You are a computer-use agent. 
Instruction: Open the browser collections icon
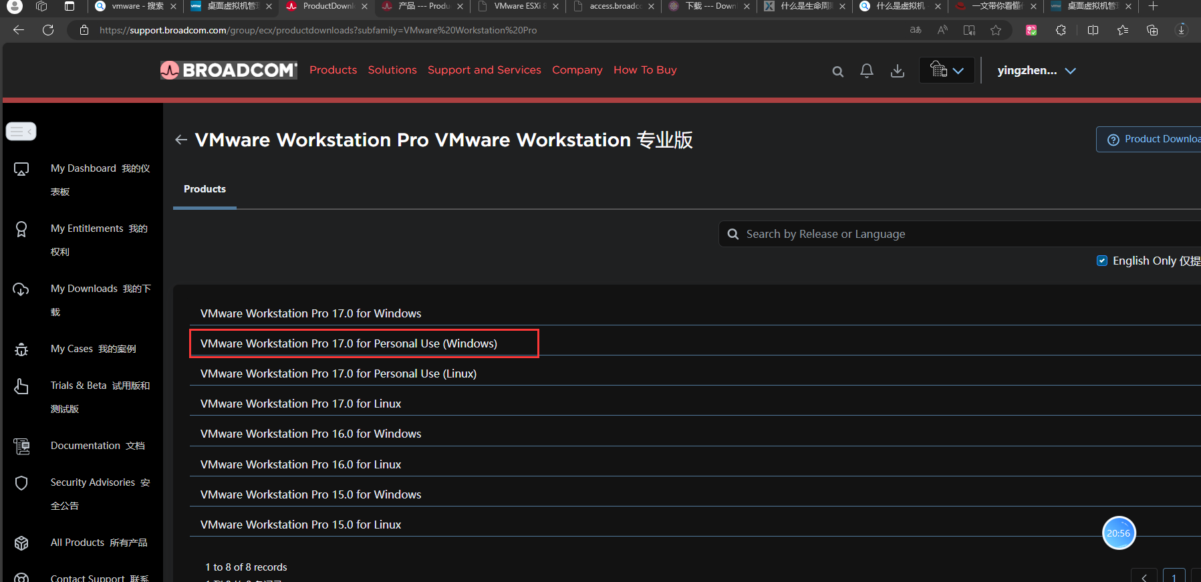pos(1152,30)
